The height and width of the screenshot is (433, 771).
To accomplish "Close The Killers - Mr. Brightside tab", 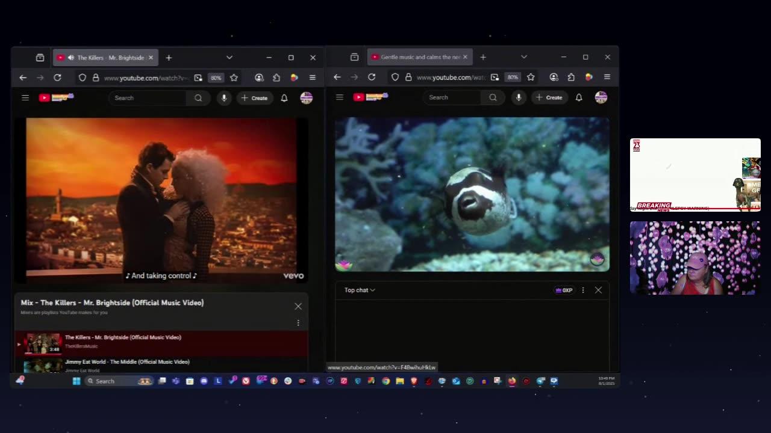I will [x=151, y=58].
